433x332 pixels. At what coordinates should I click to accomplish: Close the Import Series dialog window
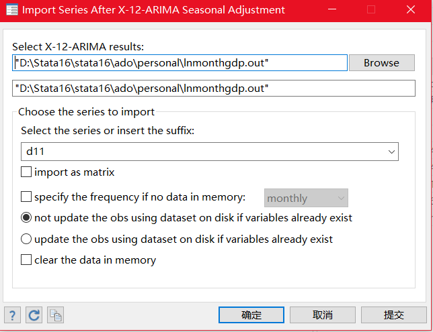click(411, 10)
